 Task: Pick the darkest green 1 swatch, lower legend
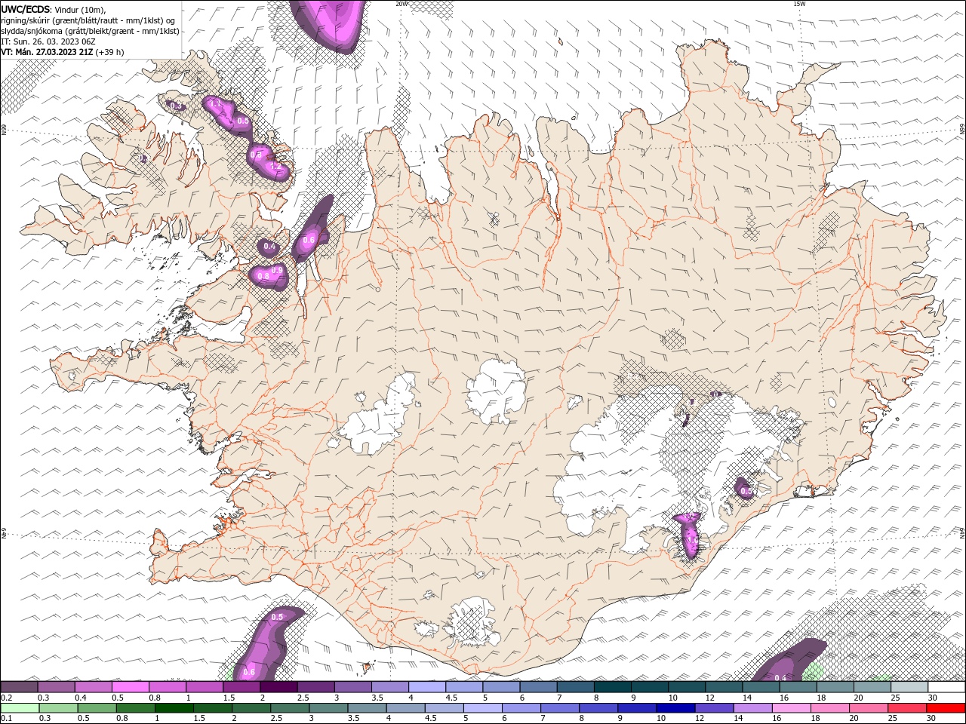[x=174, y=708]
